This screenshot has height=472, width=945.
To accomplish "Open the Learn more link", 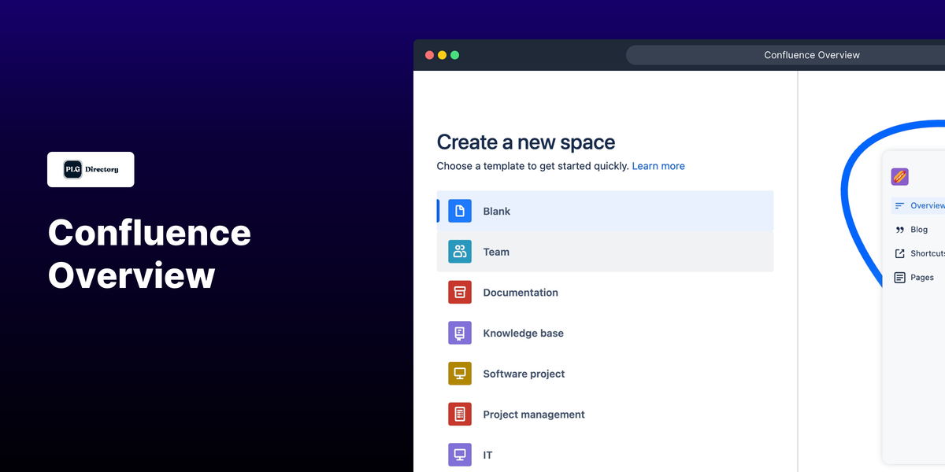I will click(658, 166).
